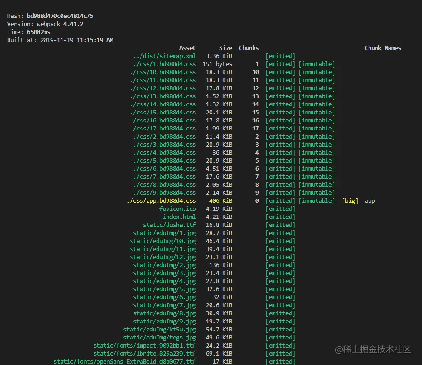Click the 1.32 KiB size value
Viewport: 422px width, 365px height.
click(x=219, y=104)
